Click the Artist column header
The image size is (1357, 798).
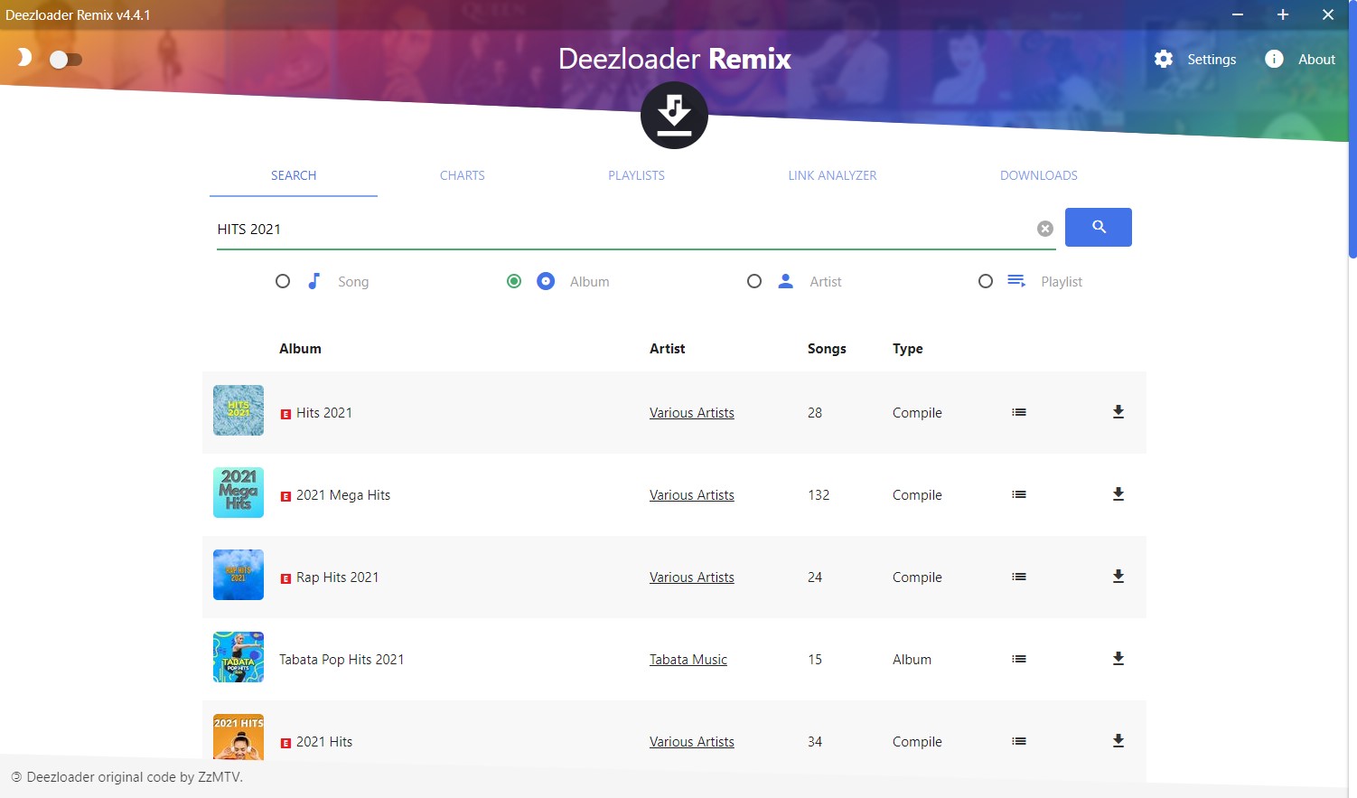[x=668, y=349]
